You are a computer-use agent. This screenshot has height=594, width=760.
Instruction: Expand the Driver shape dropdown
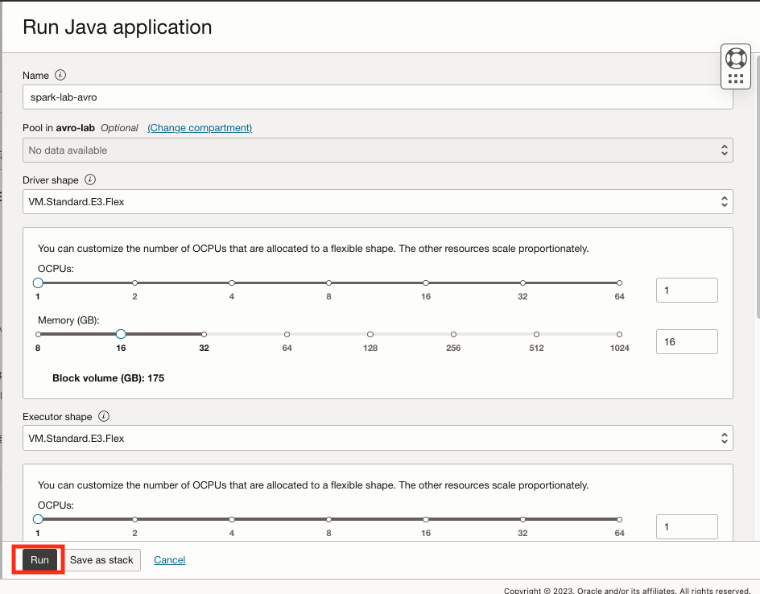click(378, 202)
